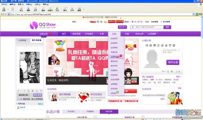Open the 帮助(H) menu
This screenshot has height=120, width=203.
click(x=46, y=4)
